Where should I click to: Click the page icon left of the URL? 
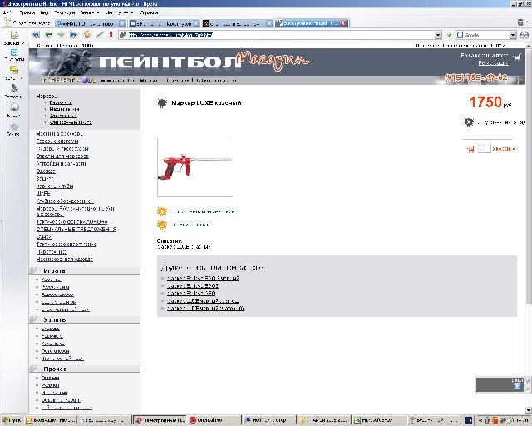point(123,35)
